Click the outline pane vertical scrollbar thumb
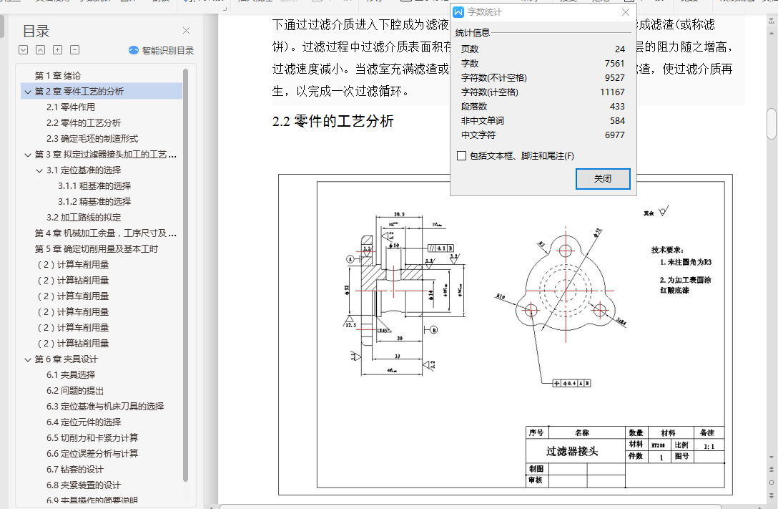Screen dimensions: 778x509 coord(186,275)
